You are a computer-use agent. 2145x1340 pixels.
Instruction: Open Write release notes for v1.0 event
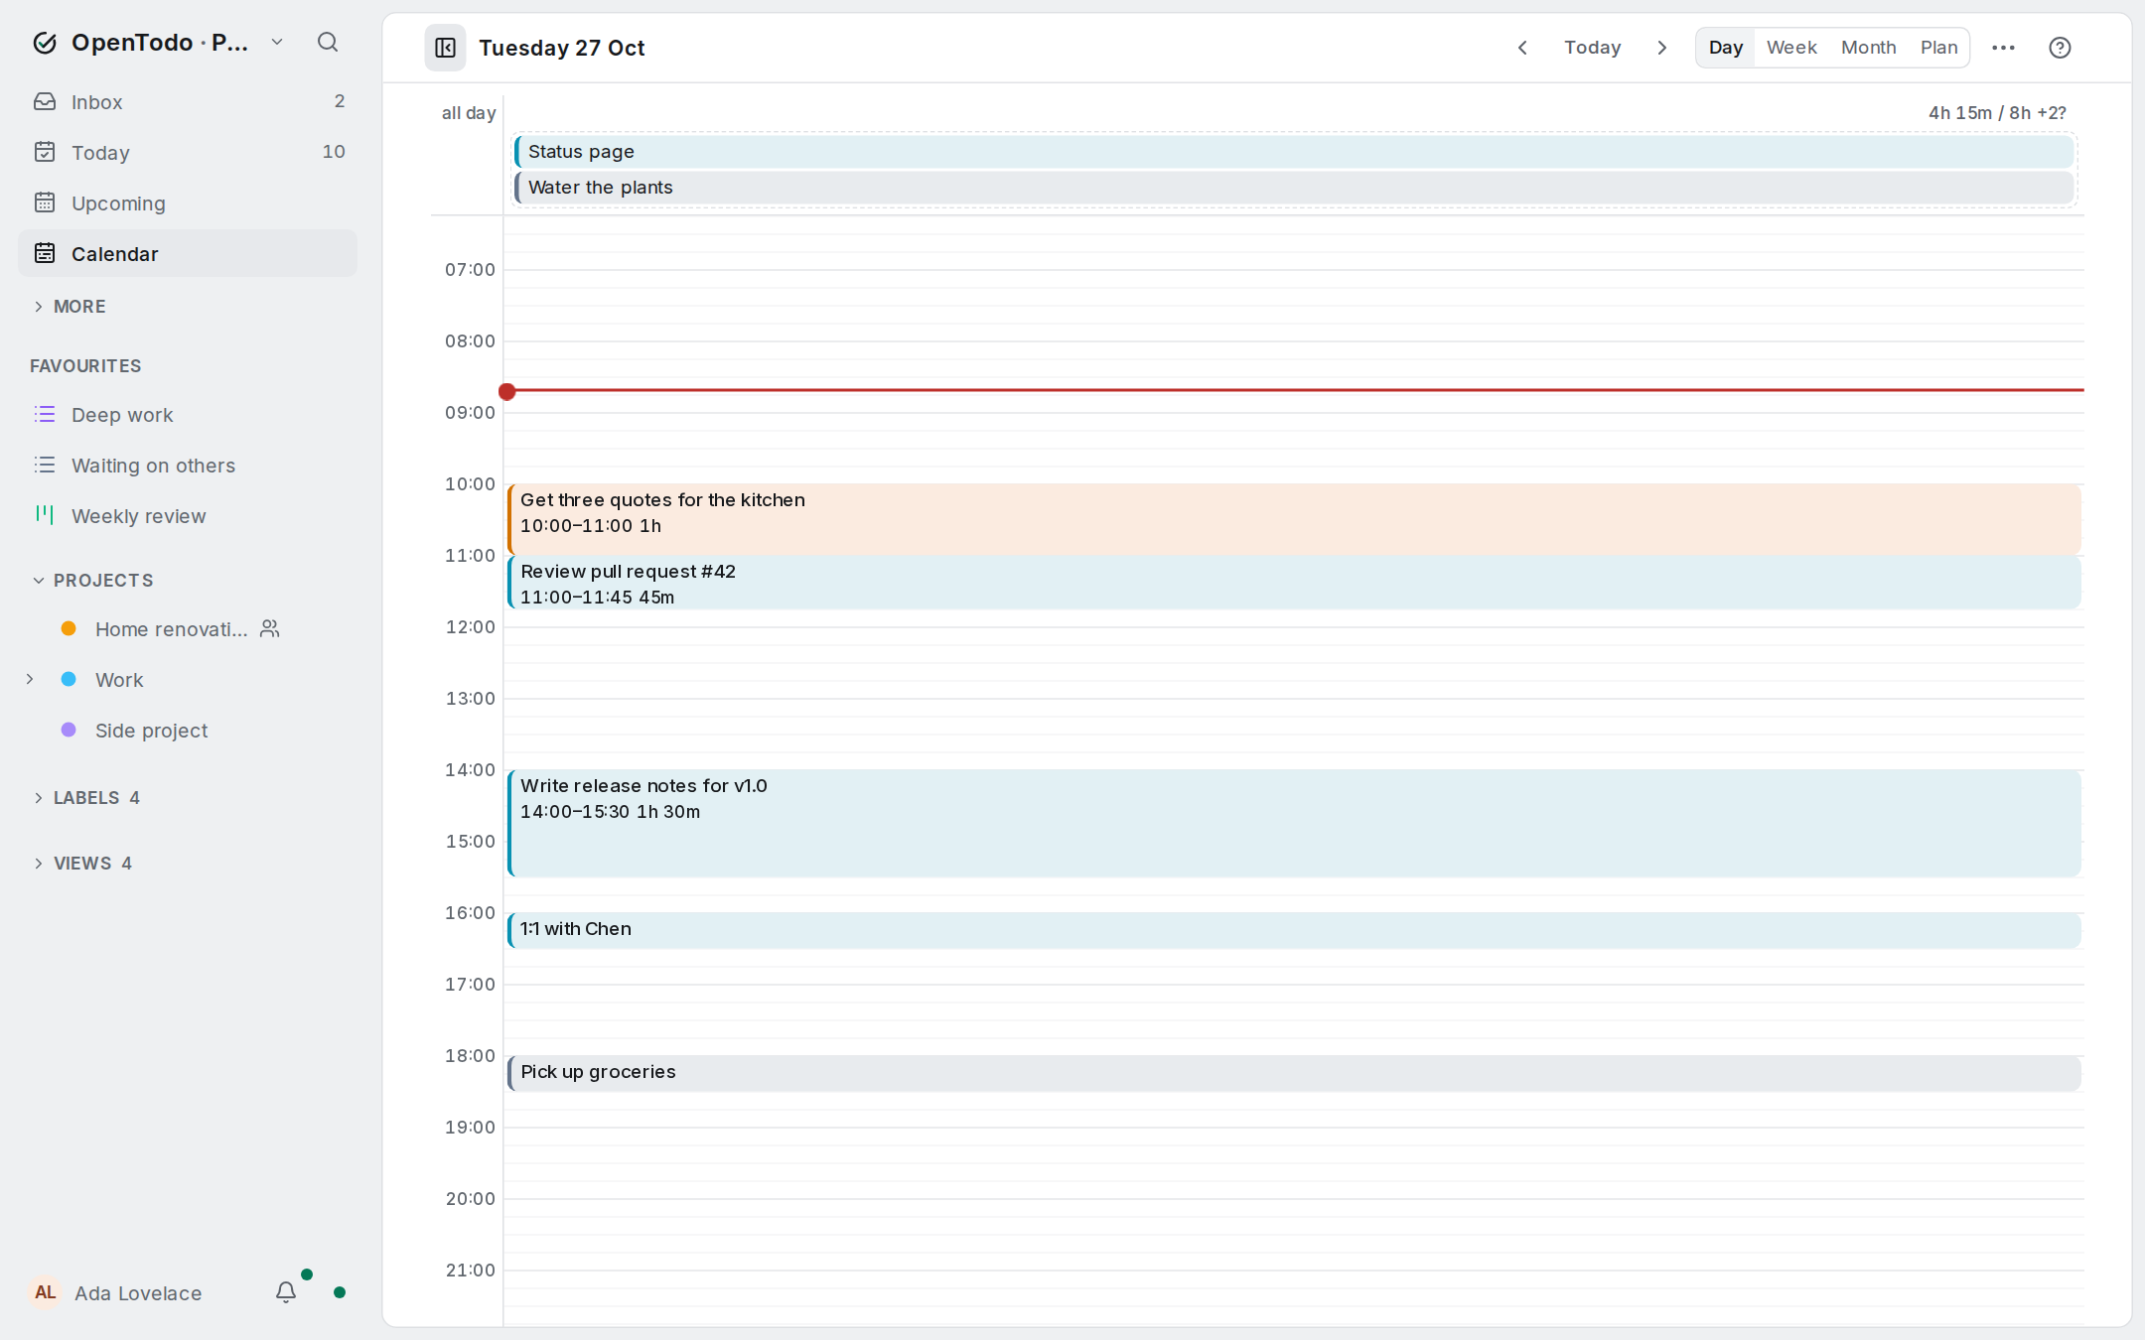tap(1294, 823)
